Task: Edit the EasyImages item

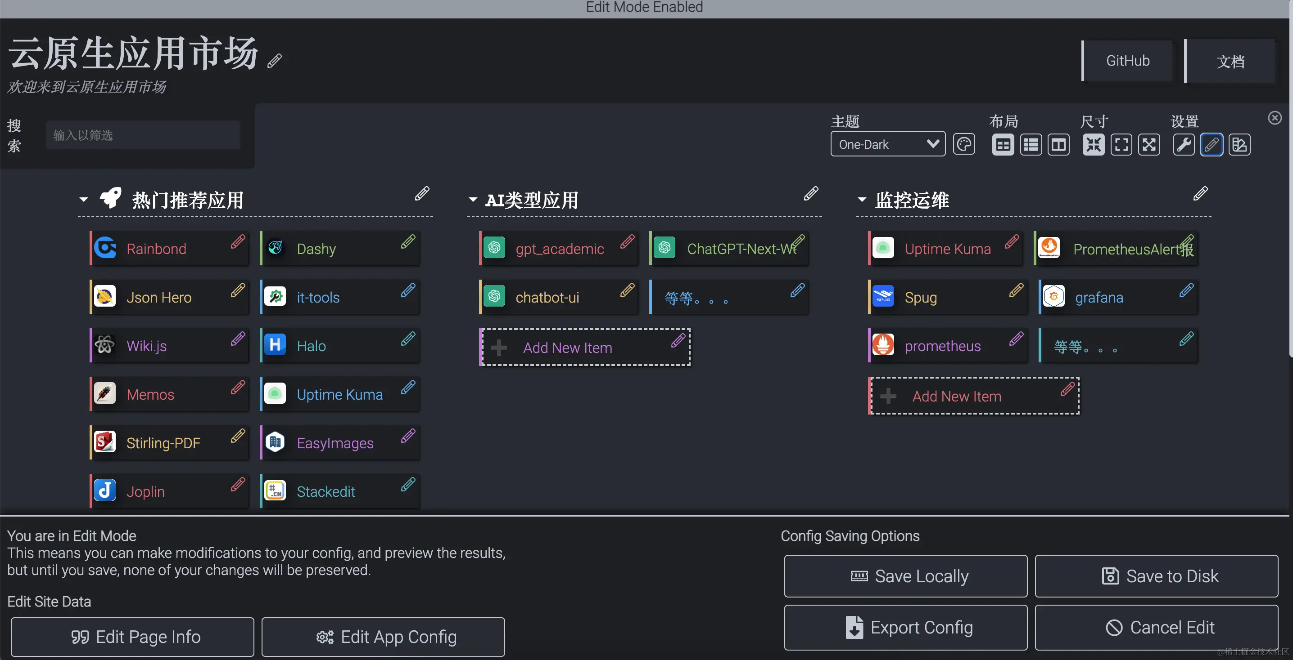Action: pos(409,436)
